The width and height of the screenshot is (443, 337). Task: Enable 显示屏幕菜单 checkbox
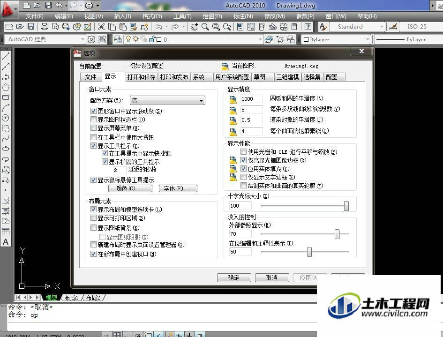click(x=93, y=128)
